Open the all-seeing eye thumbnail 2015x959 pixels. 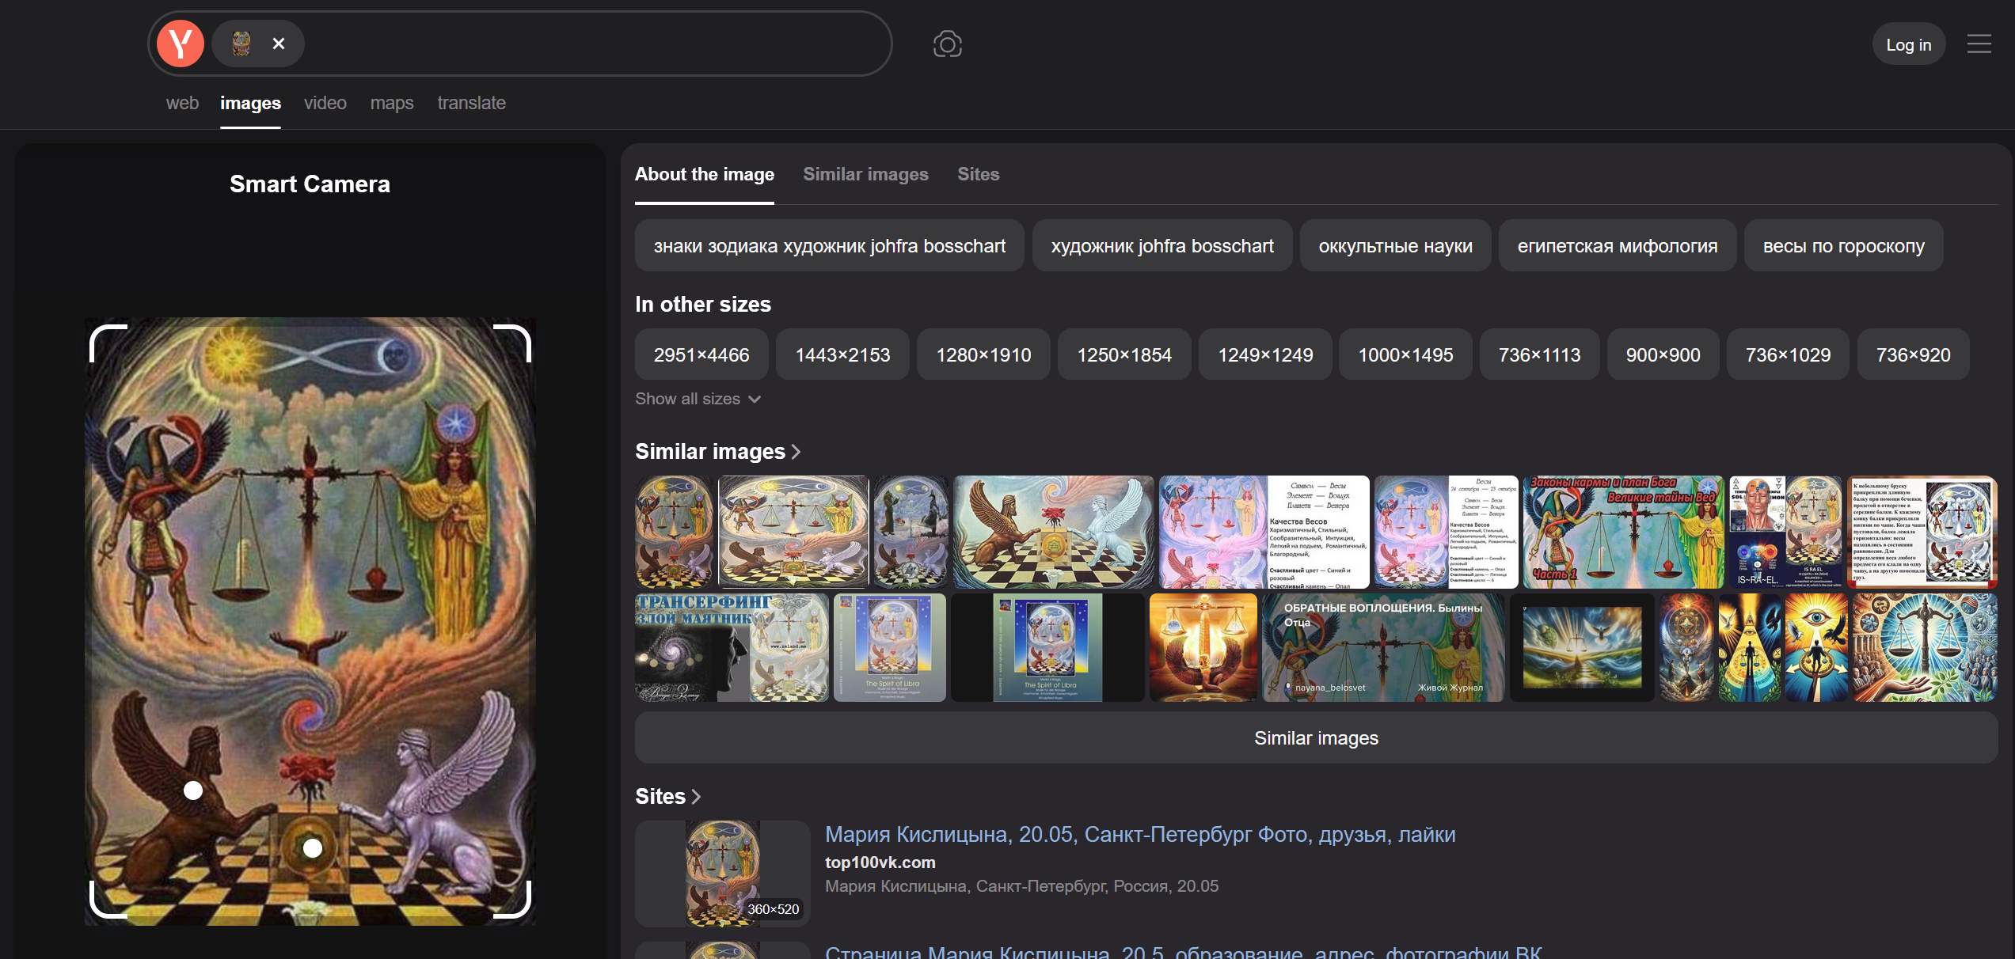[1816, 647]
